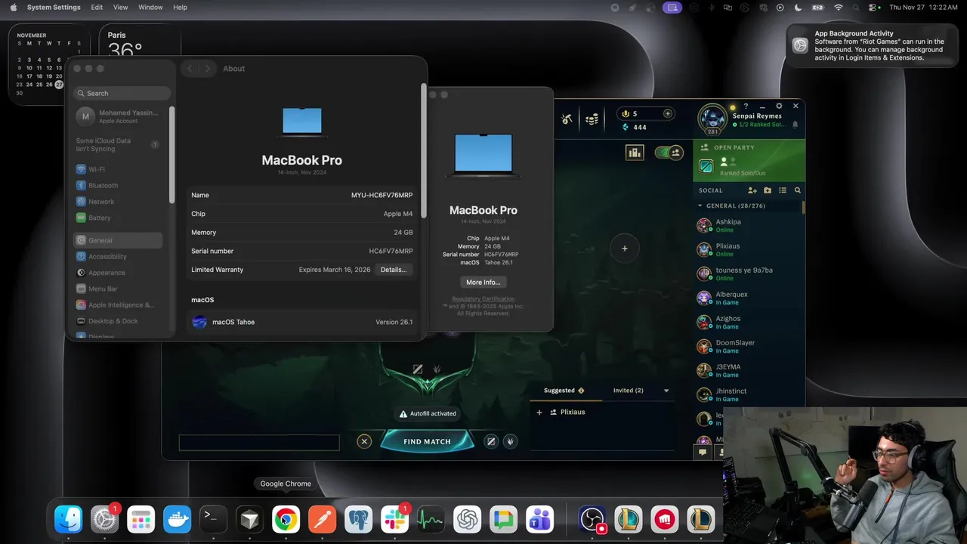Click the Ranked Solo/Duo party emblem icon
Viewport: 967px width, 544px height.
706,166
